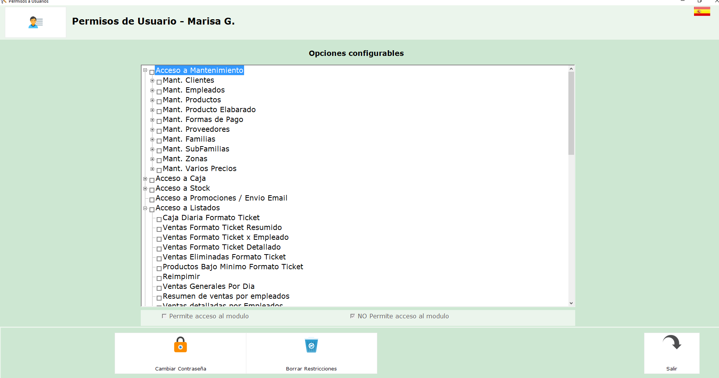719x378 pixels.
Task: Click the Cambiar Contraseña button label
Action: 181,369
